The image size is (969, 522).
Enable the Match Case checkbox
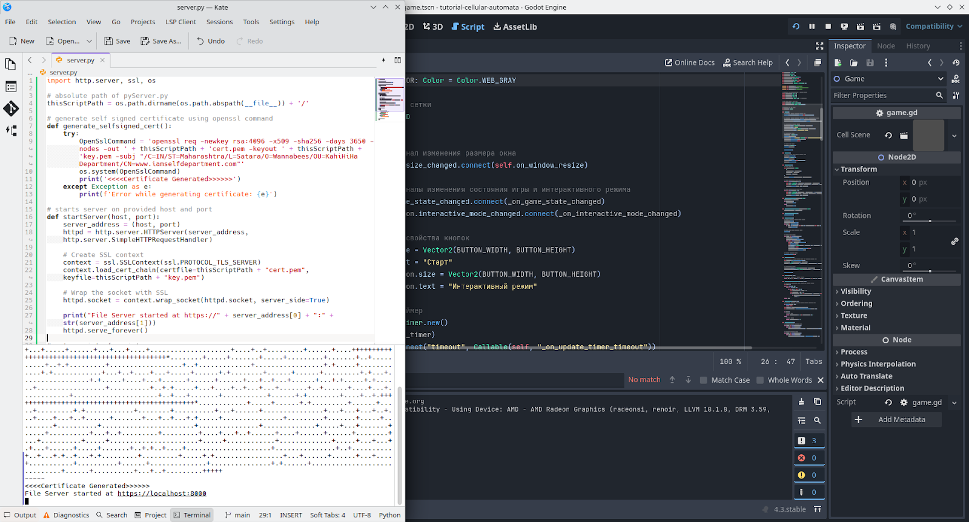pyautogui.click(x=703, y=380)
